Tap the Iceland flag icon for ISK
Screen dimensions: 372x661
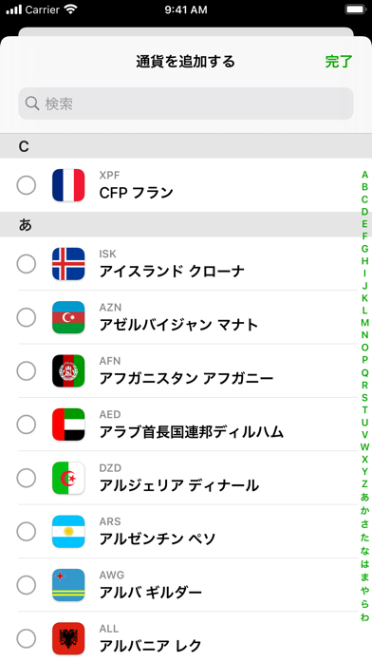pos(68,264)
